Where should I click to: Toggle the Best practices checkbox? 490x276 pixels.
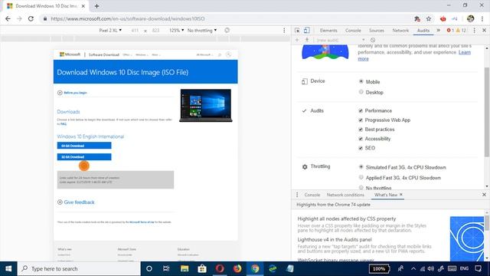click(361, 130)
